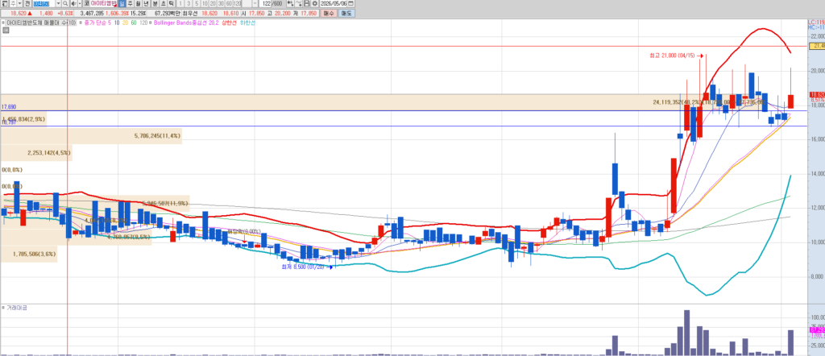
Task: Click the current price 18,620 in quote bar
Action: click(19, 13)
